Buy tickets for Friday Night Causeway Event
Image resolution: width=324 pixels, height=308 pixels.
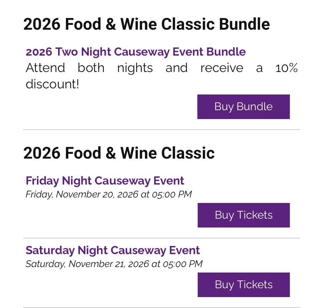click(x=243, y=215)
